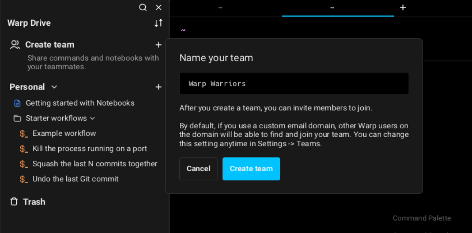The height and width of the screenshot is (233, 472).
Task: Click the Kill the process workflow icon
Action: click(x=24, y=149)
